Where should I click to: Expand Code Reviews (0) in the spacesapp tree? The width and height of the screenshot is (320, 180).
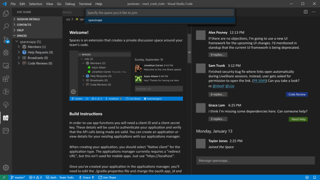click(37, 63)
